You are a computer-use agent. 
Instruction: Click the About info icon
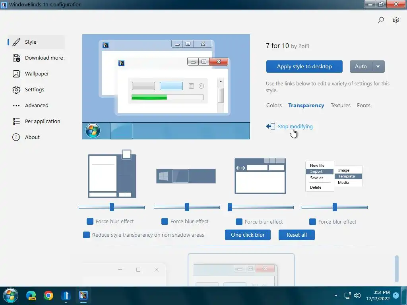click(16, 137)
